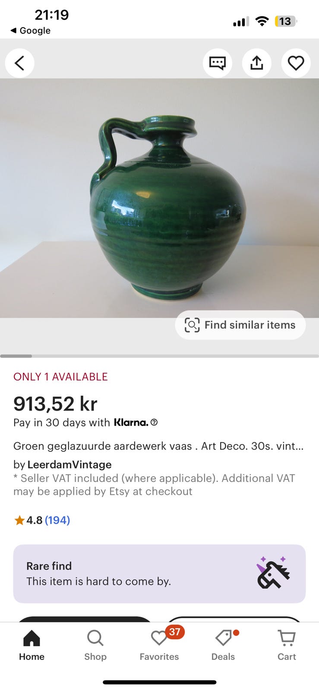Open Favorites tab with 37 badge

click(159, 645)
